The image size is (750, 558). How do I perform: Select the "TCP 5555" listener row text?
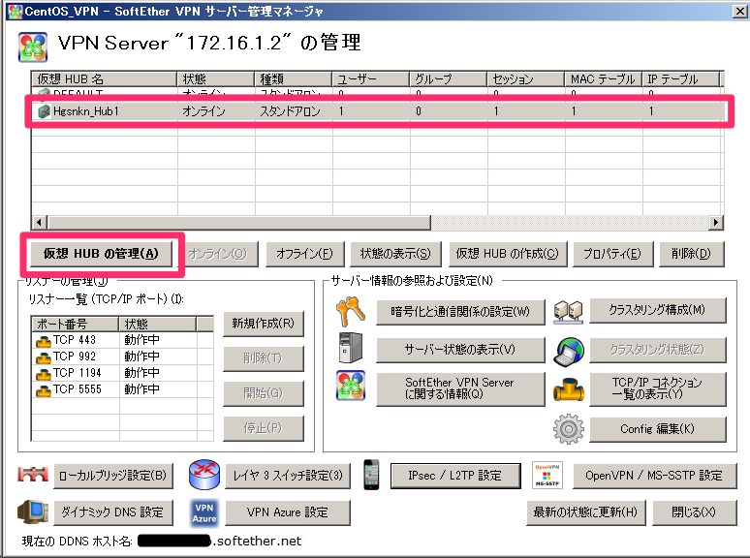[78, 389]
